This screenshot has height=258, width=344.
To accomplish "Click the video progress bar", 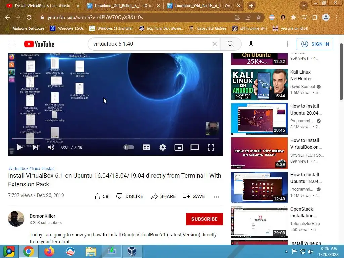I will click(116, 139).
